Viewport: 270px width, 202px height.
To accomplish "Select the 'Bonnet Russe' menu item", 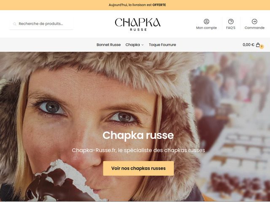I will (108, 45).
